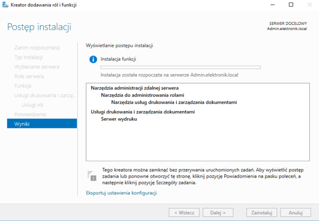Click the blue info icon beside Instalacja funkcji
319x221 pixels.
(x=93, y=60)
